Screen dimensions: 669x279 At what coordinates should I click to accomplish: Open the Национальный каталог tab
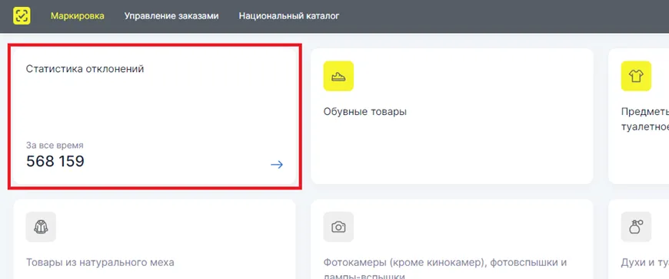289,16
